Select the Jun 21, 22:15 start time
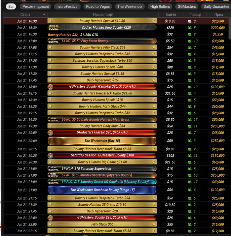The height and width of the screenshot is (236, 231). [x=27, y=231]
